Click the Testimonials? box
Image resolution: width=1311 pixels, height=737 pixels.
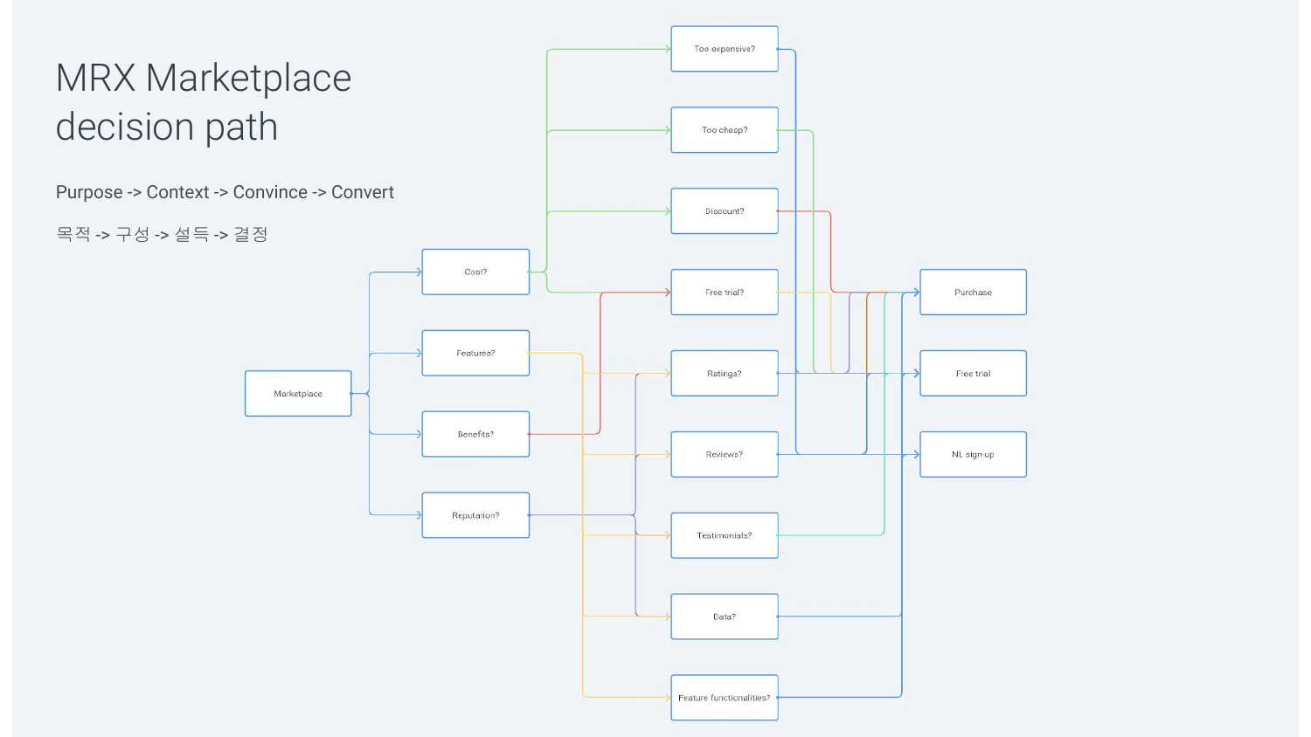725,535
